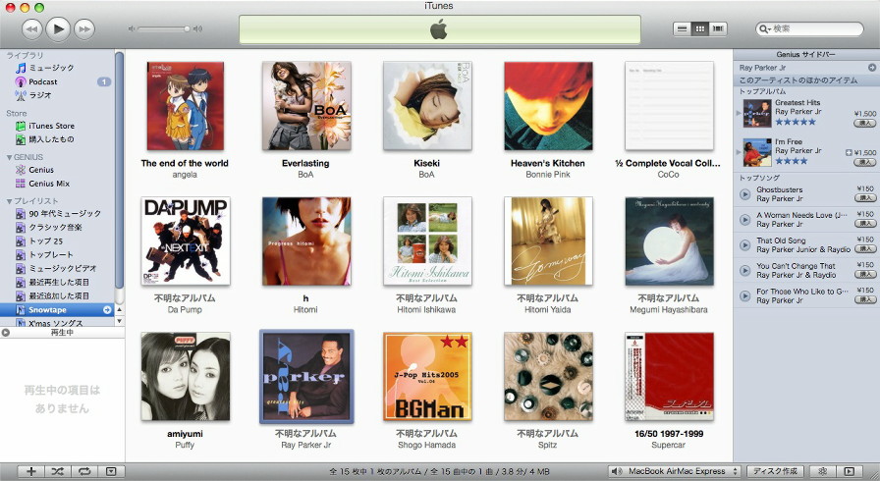Switch to list view mode
Image resolution: width=880 pixels, height=481 pixels.
[682, 28]
